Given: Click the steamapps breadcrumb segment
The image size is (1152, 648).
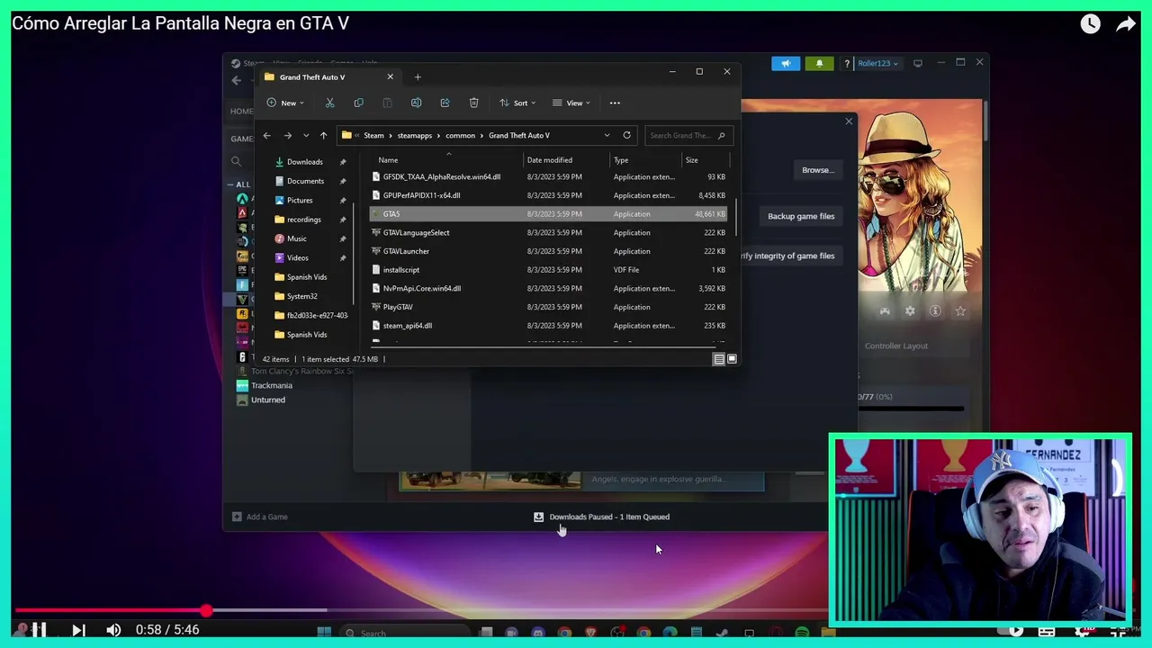Looking at the screenshot, I should tap(415, 135).
